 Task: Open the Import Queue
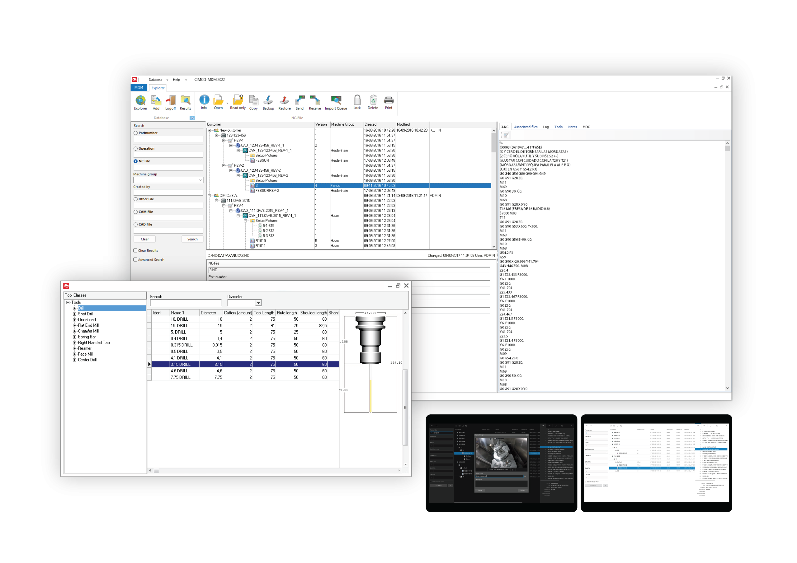coord(336,103)
